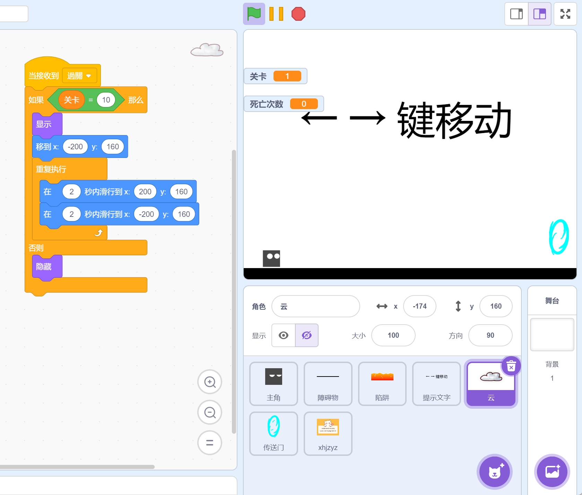Click the sprite name field 云
This screenshot has width=582, height=495.
tap(315, 306)
